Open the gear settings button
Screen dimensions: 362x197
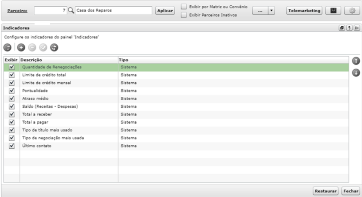(x=352, y=11)
